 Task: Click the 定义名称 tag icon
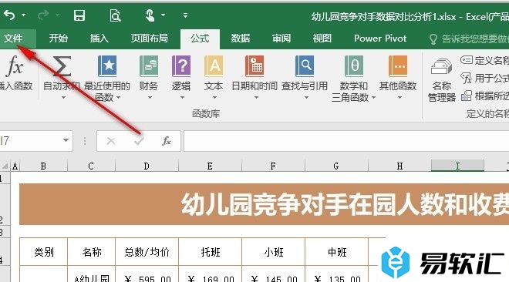[467, 59]
